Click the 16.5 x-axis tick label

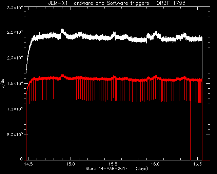click(x=197, y=164)
